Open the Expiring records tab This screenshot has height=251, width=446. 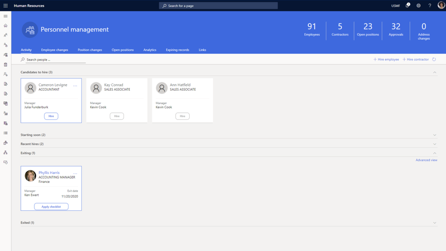(x=177, y=50)
